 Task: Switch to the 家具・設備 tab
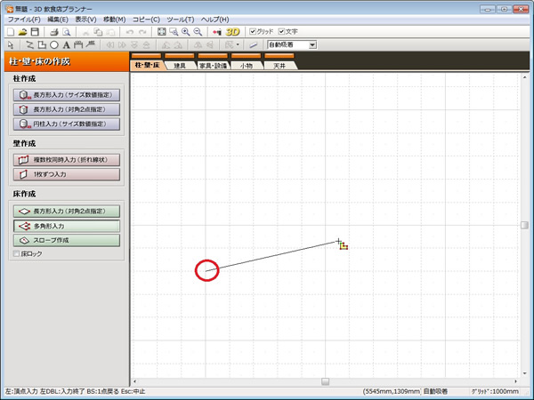click(x=213, y=66)
